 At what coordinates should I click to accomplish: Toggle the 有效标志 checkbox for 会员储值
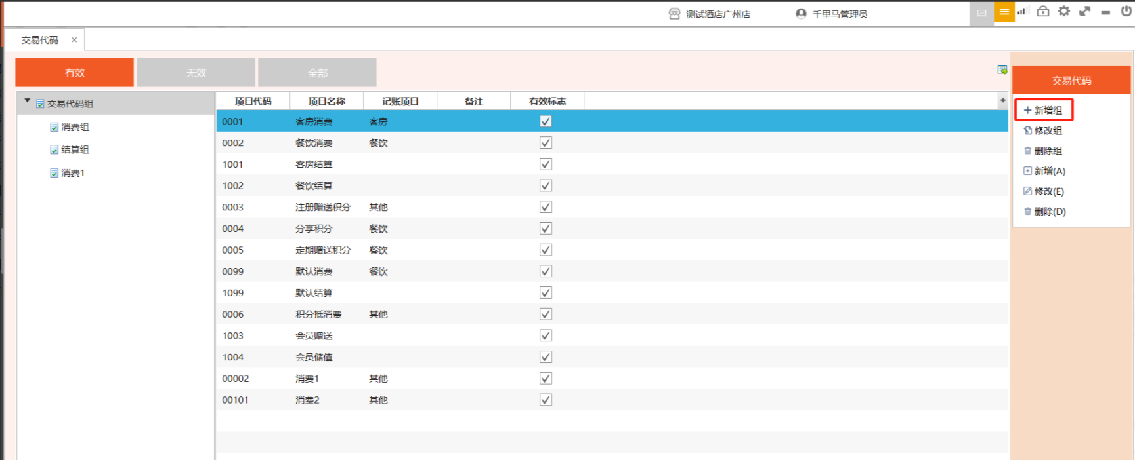tap(546, 357)
